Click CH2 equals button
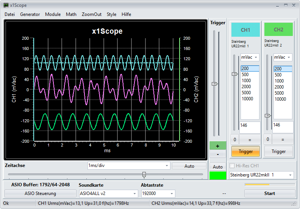Image resolution: width=300 pixels, height=209 pixels. (x=283, y=139)
